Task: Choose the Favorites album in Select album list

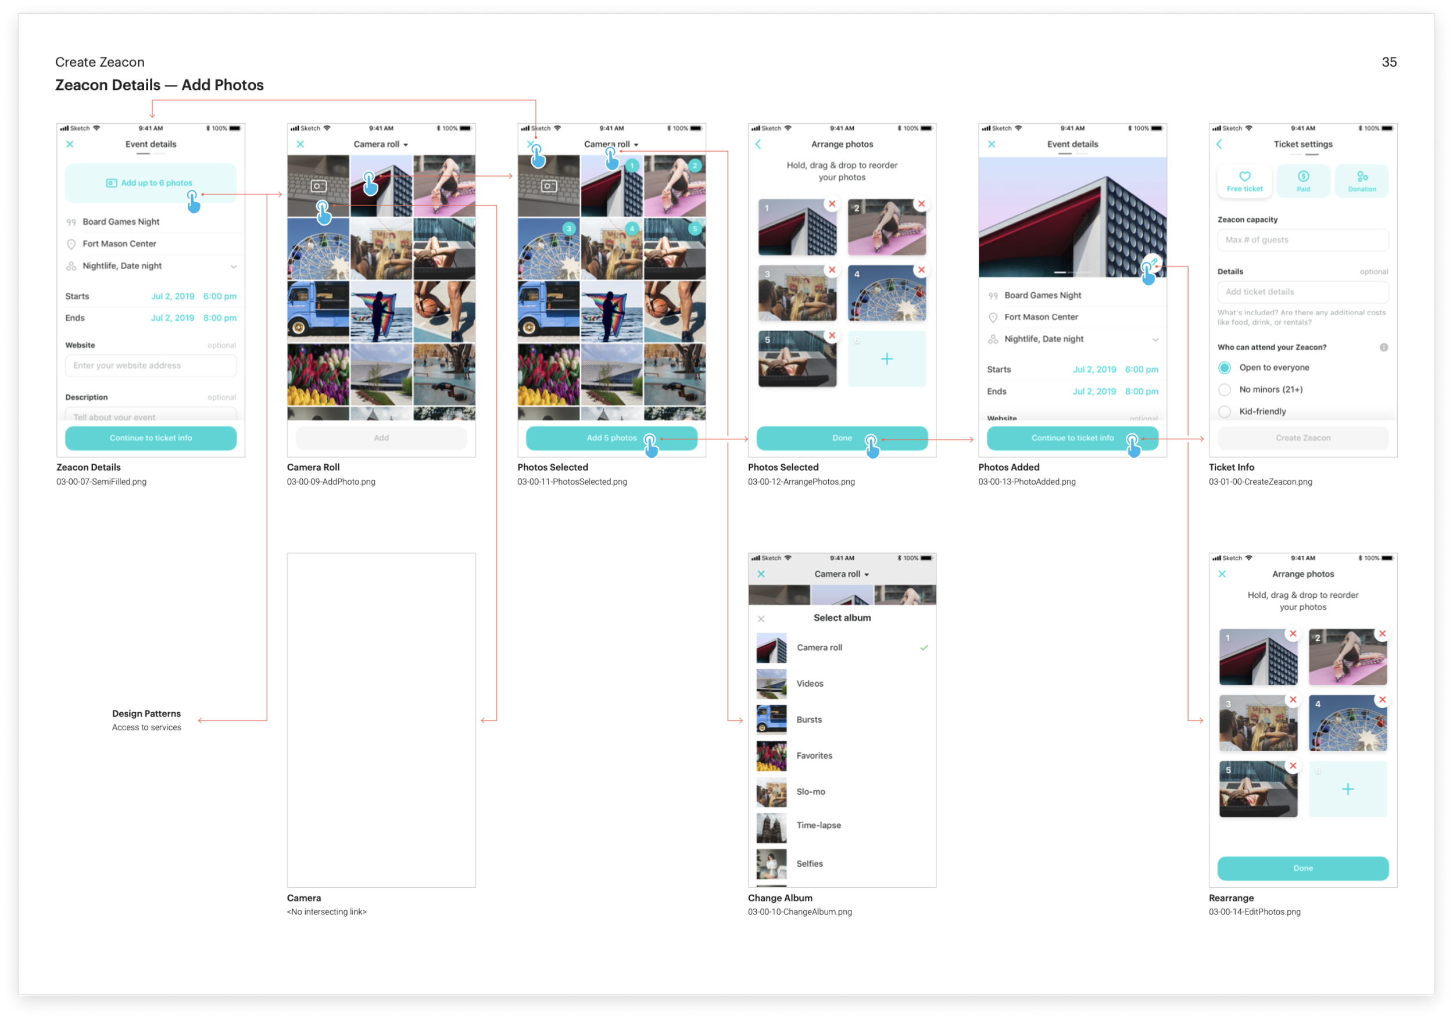Action: click(814, 756)
